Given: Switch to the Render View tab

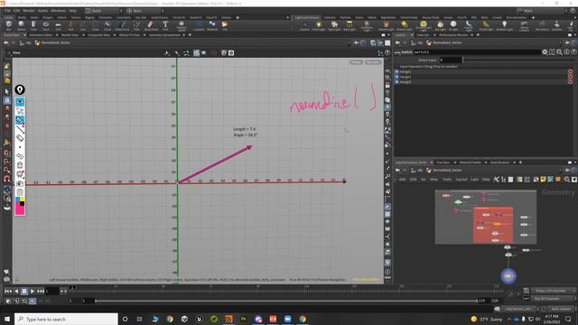Looking at the screenshot, I should 70,35.
